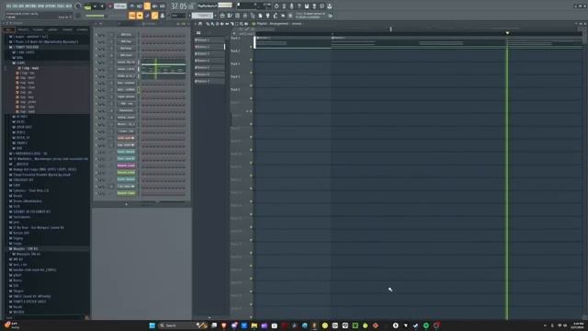Toggle mute dot on playlist Track 3
This screenshot has height=331, width=588.
pos(251,73)
